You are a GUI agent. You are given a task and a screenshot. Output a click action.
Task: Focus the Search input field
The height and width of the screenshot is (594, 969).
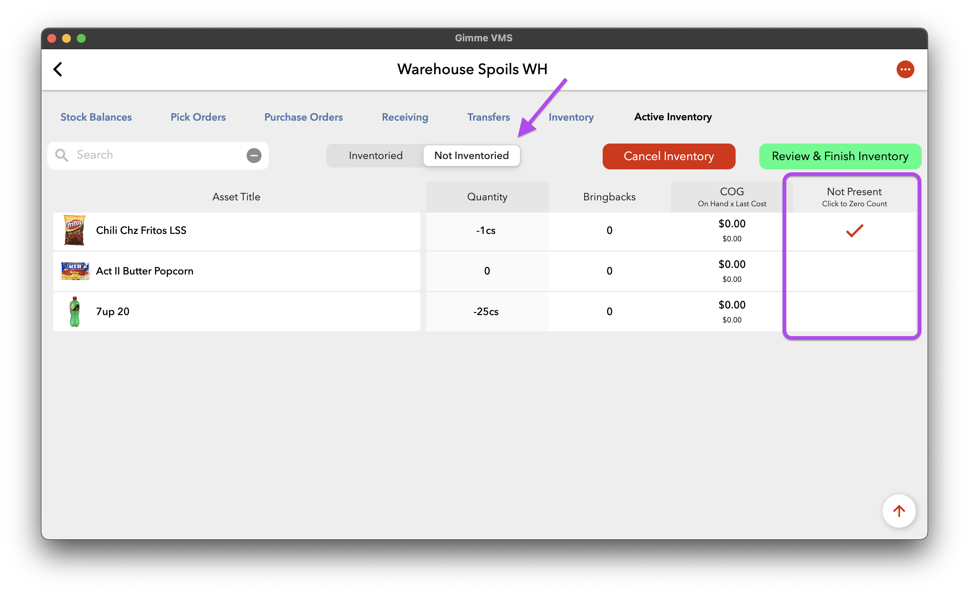[x=158, y=155]
